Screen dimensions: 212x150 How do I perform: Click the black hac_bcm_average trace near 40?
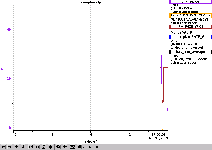pyautogui.click(x=164, y=34)
